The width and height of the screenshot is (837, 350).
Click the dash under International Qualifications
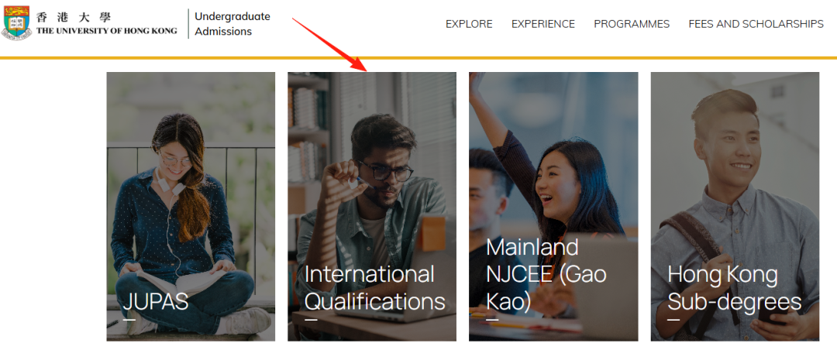click(x=311, y=319)
